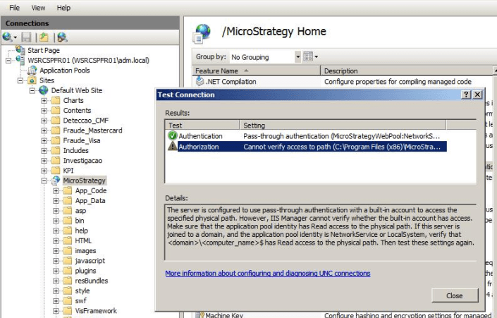Click the plugins folder icon

(68, 271)
